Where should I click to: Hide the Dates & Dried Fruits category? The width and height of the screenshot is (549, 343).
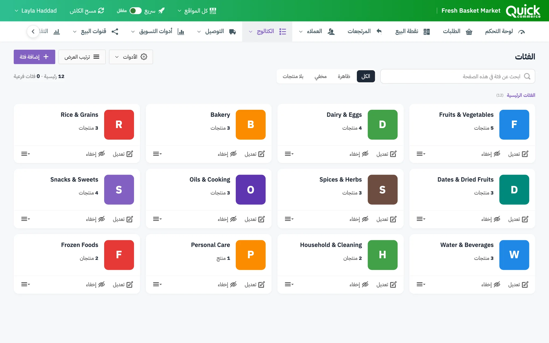[491, 219]
